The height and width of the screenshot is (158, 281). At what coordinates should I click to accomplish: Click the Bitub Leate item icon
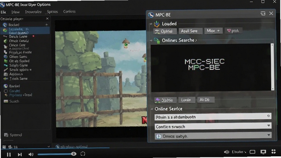click(x=5, y=37)
